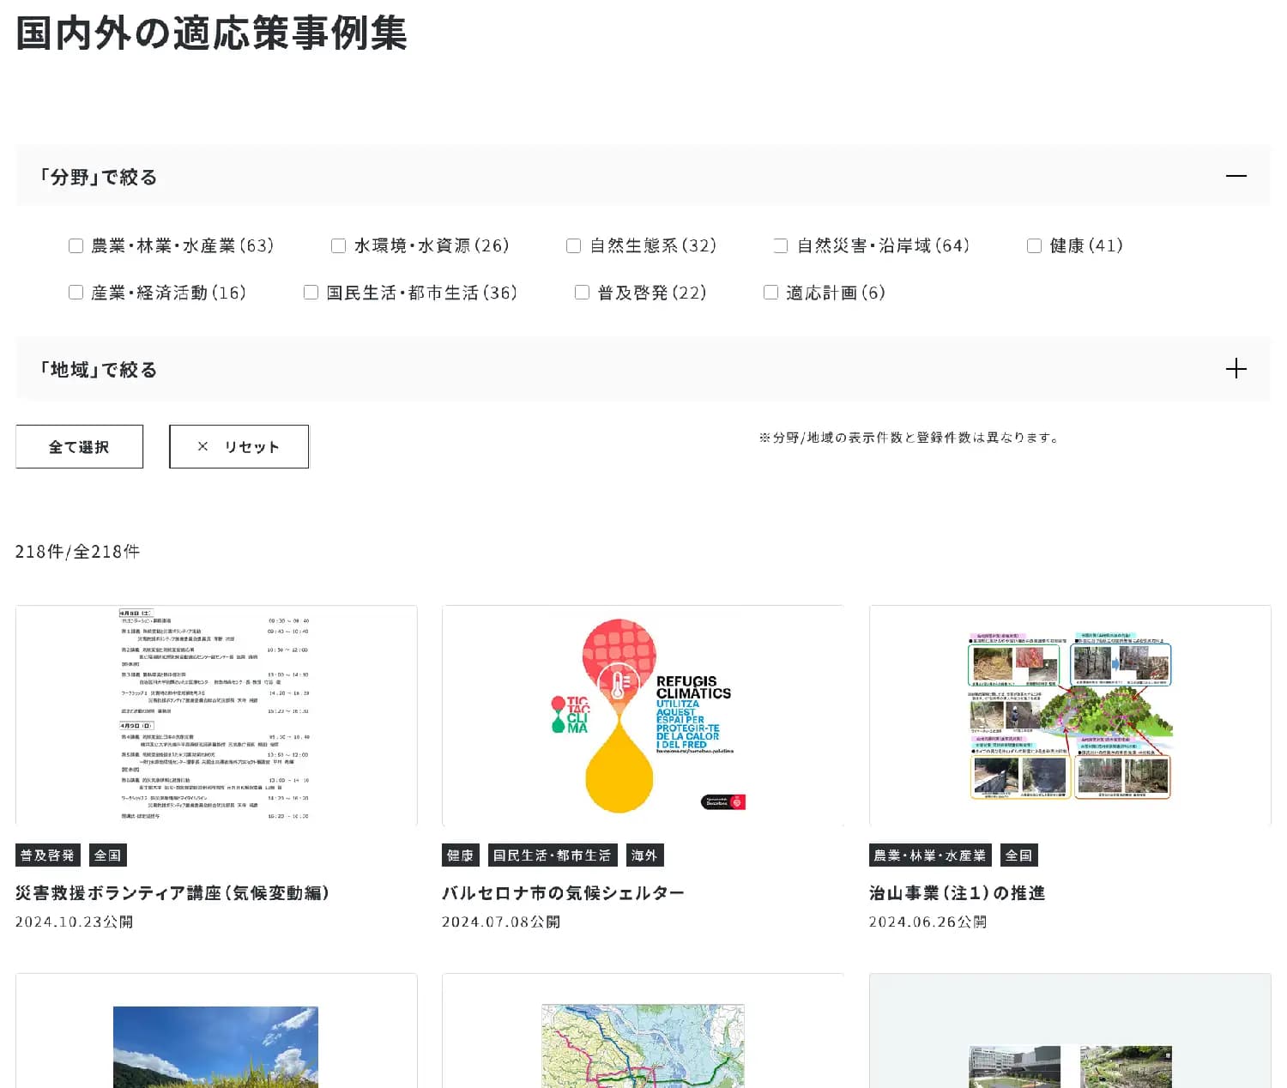Viewport: 1287px width, 1088px height.
Task: Tick the 水環境・水資源 filter checkbox
Action: [339, 246]
